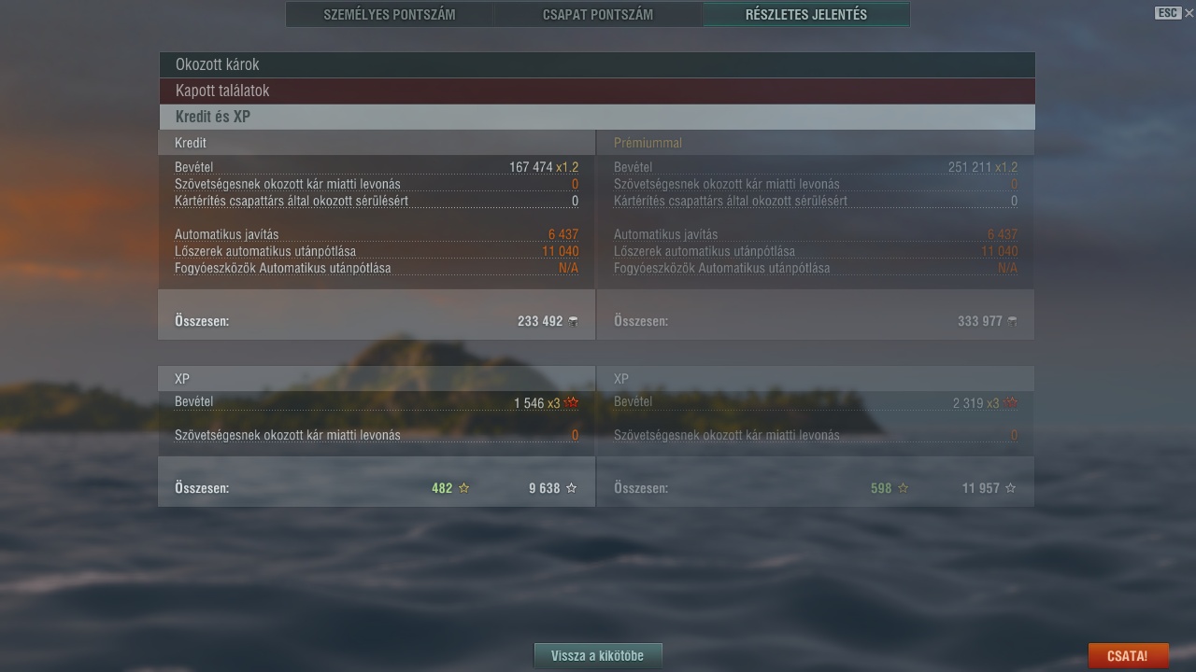Click the red star icon next to 1 546 x3
The height and width of the screenshot is (672, 1196).
point(572,403)
